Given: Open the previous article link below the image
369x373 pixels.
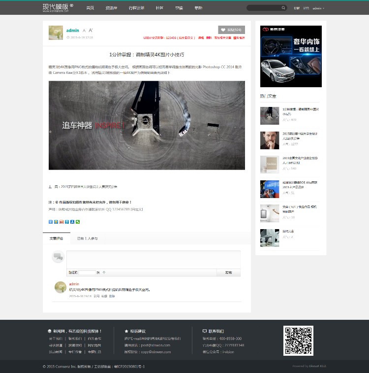Looking at the screenshot, I should click(x=89, y=187).
